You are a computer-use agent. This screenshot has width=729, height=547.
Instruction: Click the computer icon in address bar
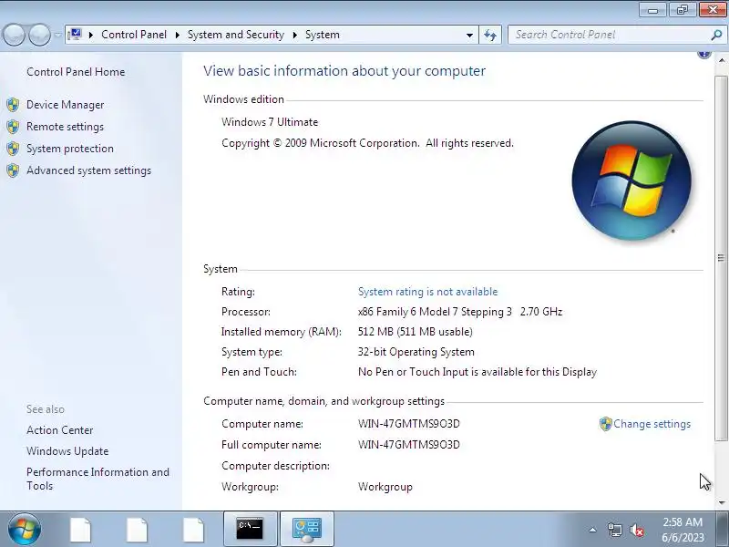click(75, 35)
